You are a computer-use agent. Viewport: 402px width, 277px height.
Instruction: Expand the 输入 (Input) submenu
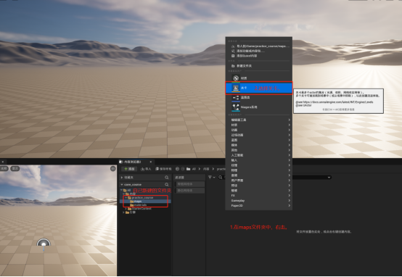click(x=258, y=160)
